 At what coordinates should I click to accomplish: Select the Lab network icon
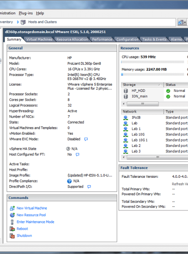[x=125, y=123]
